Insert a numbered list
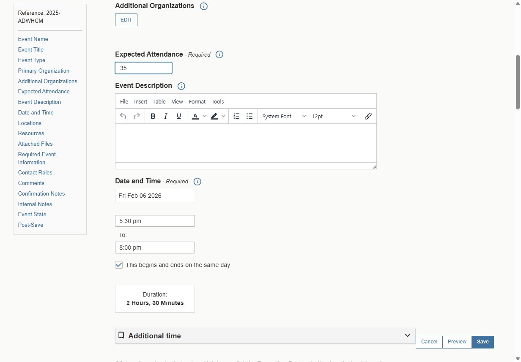The image size is (521, 362). point(237,116)
